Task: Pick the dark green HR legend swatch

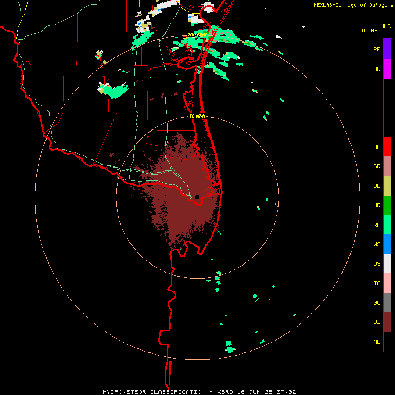Action: (x=388, y=205)
